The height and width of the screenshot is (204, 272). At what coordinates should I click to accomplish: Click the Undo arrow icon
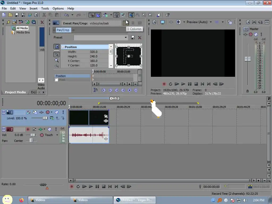click(67, 15)
